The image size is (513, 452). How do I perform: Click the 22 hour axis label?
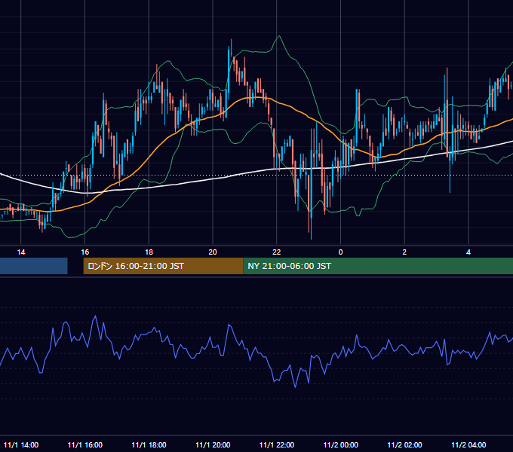(x=277, y=252)
